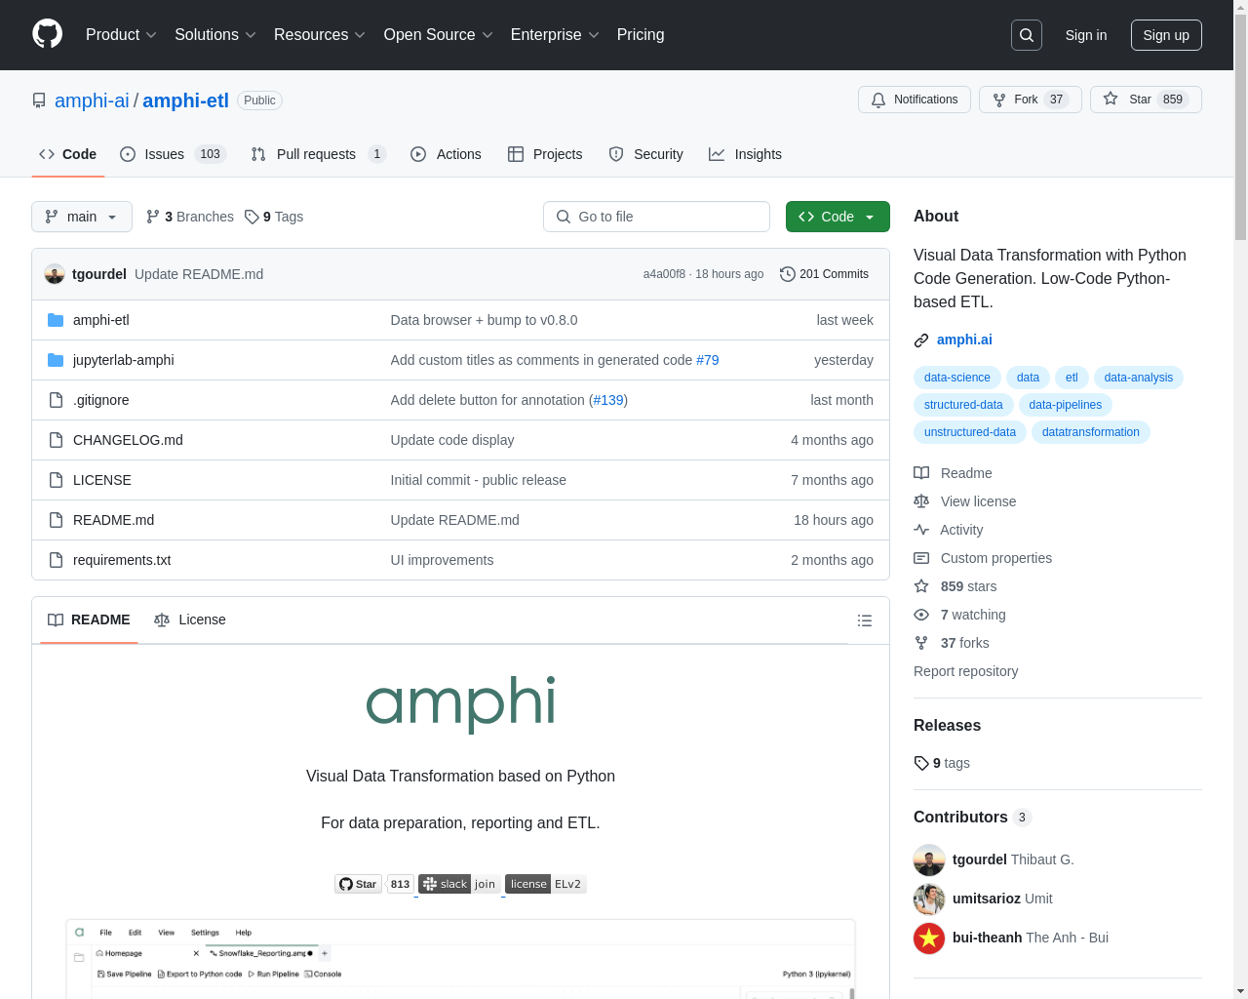Click the Report repository link
The image size is (1248, 999).
tap(965, 671)
